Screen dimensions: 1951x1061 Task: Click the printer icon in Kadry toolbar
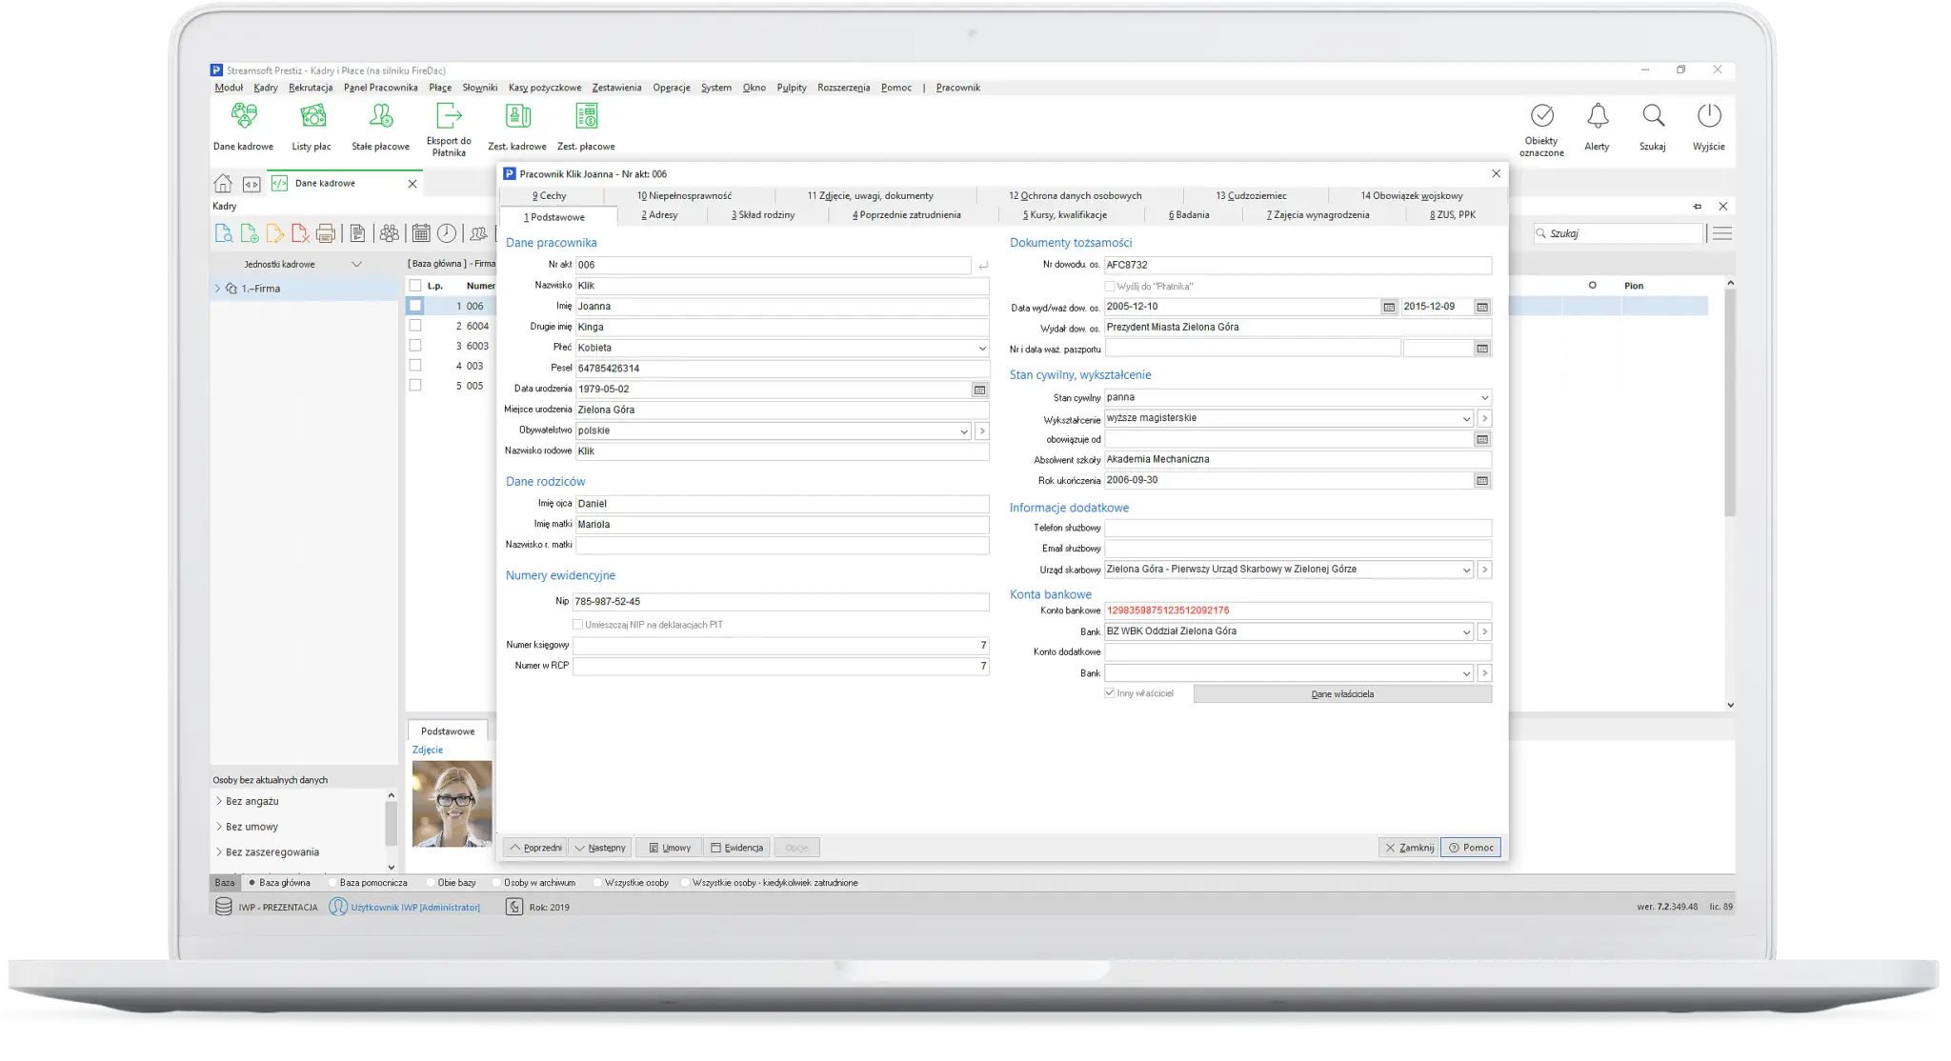point(325,233)
